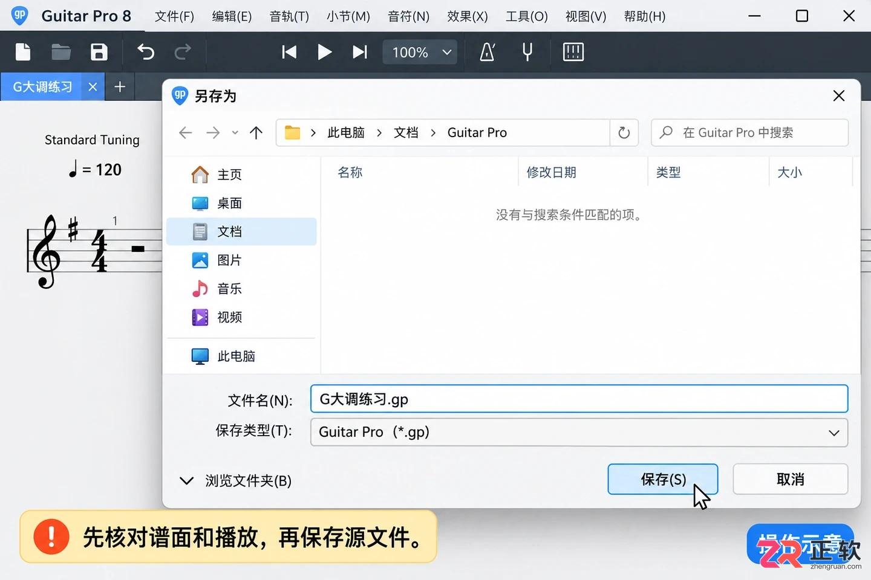Open the 保存类型 dropdown
The height and width of the screenshot is (580, 871).
click(579, 433)
